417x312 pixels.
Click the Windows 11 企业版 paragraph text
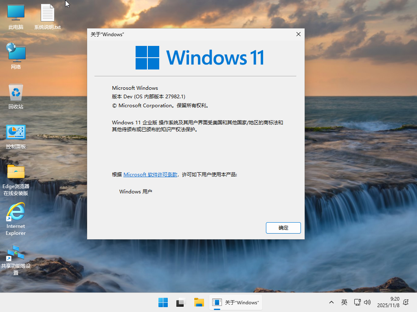click(198, 126)
